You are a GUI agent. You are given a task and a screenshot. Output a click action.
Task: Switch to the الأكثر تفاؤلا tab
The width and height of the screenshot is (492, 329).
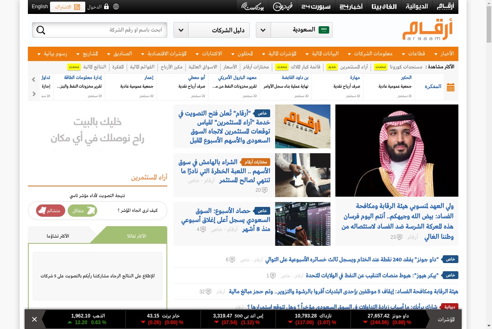132,236
